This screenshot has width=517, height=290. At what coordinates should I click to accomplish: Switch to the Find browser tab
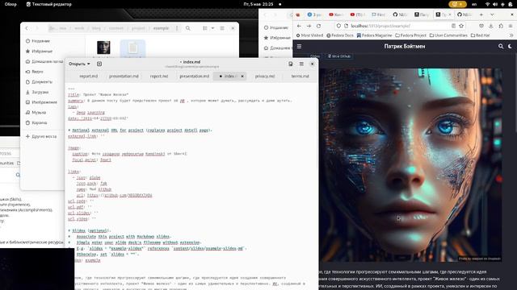pos(379,14)
